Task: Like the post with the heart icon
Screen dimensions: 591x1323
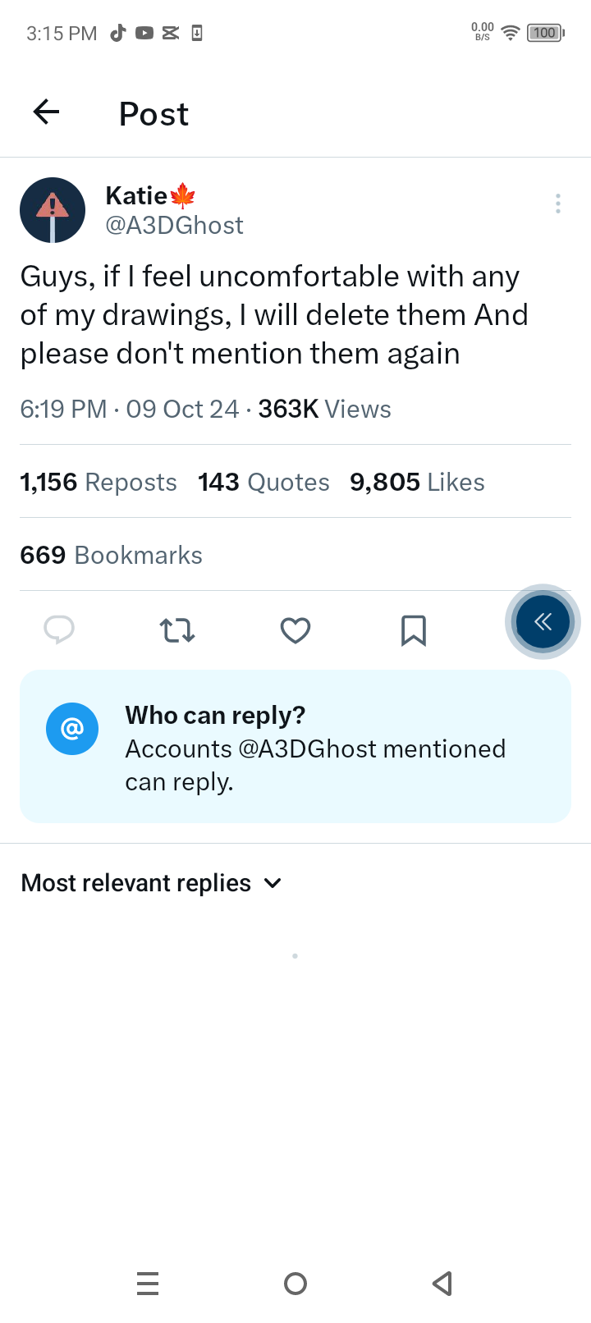Action: [295, 630]
